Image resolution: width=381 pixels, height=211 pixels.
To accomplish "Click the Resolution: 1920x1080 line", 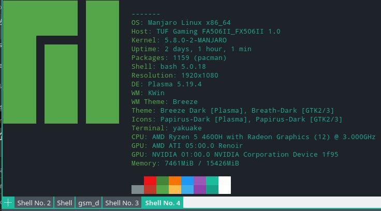I will pyautogui.click(x=174, y=76).
